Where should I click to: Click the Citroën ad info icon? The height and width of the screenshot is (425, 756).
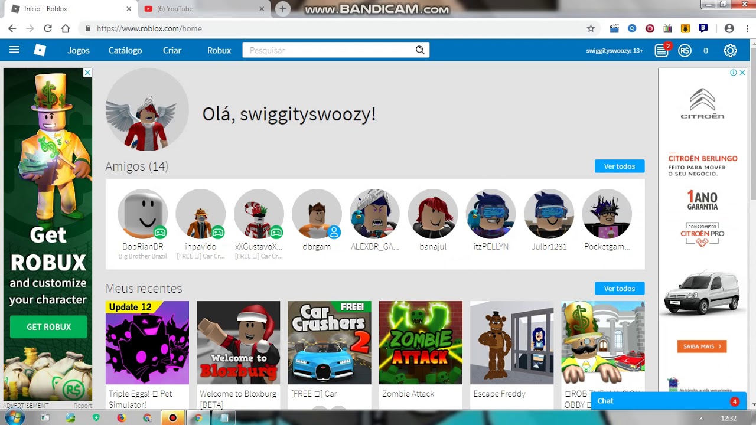(x=733, y=73)
